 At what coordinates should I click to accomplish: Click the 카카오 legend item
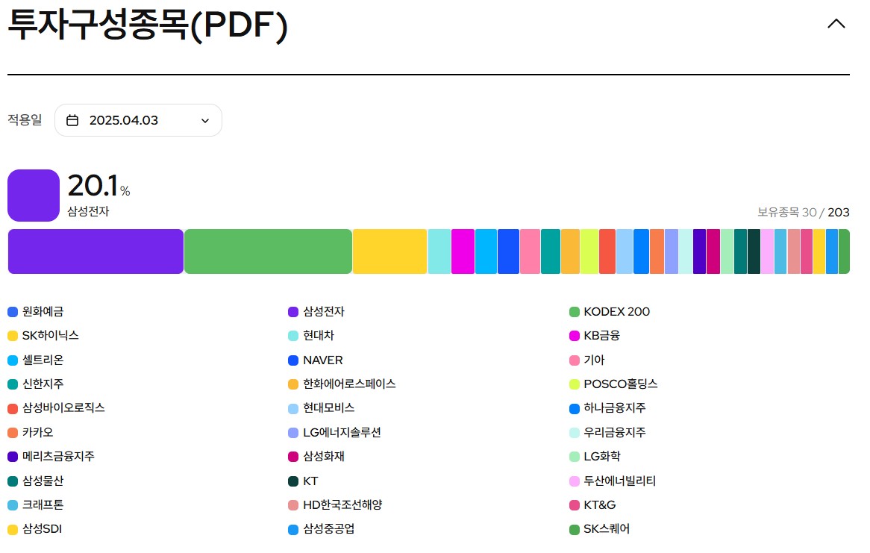tap(31, 432)
